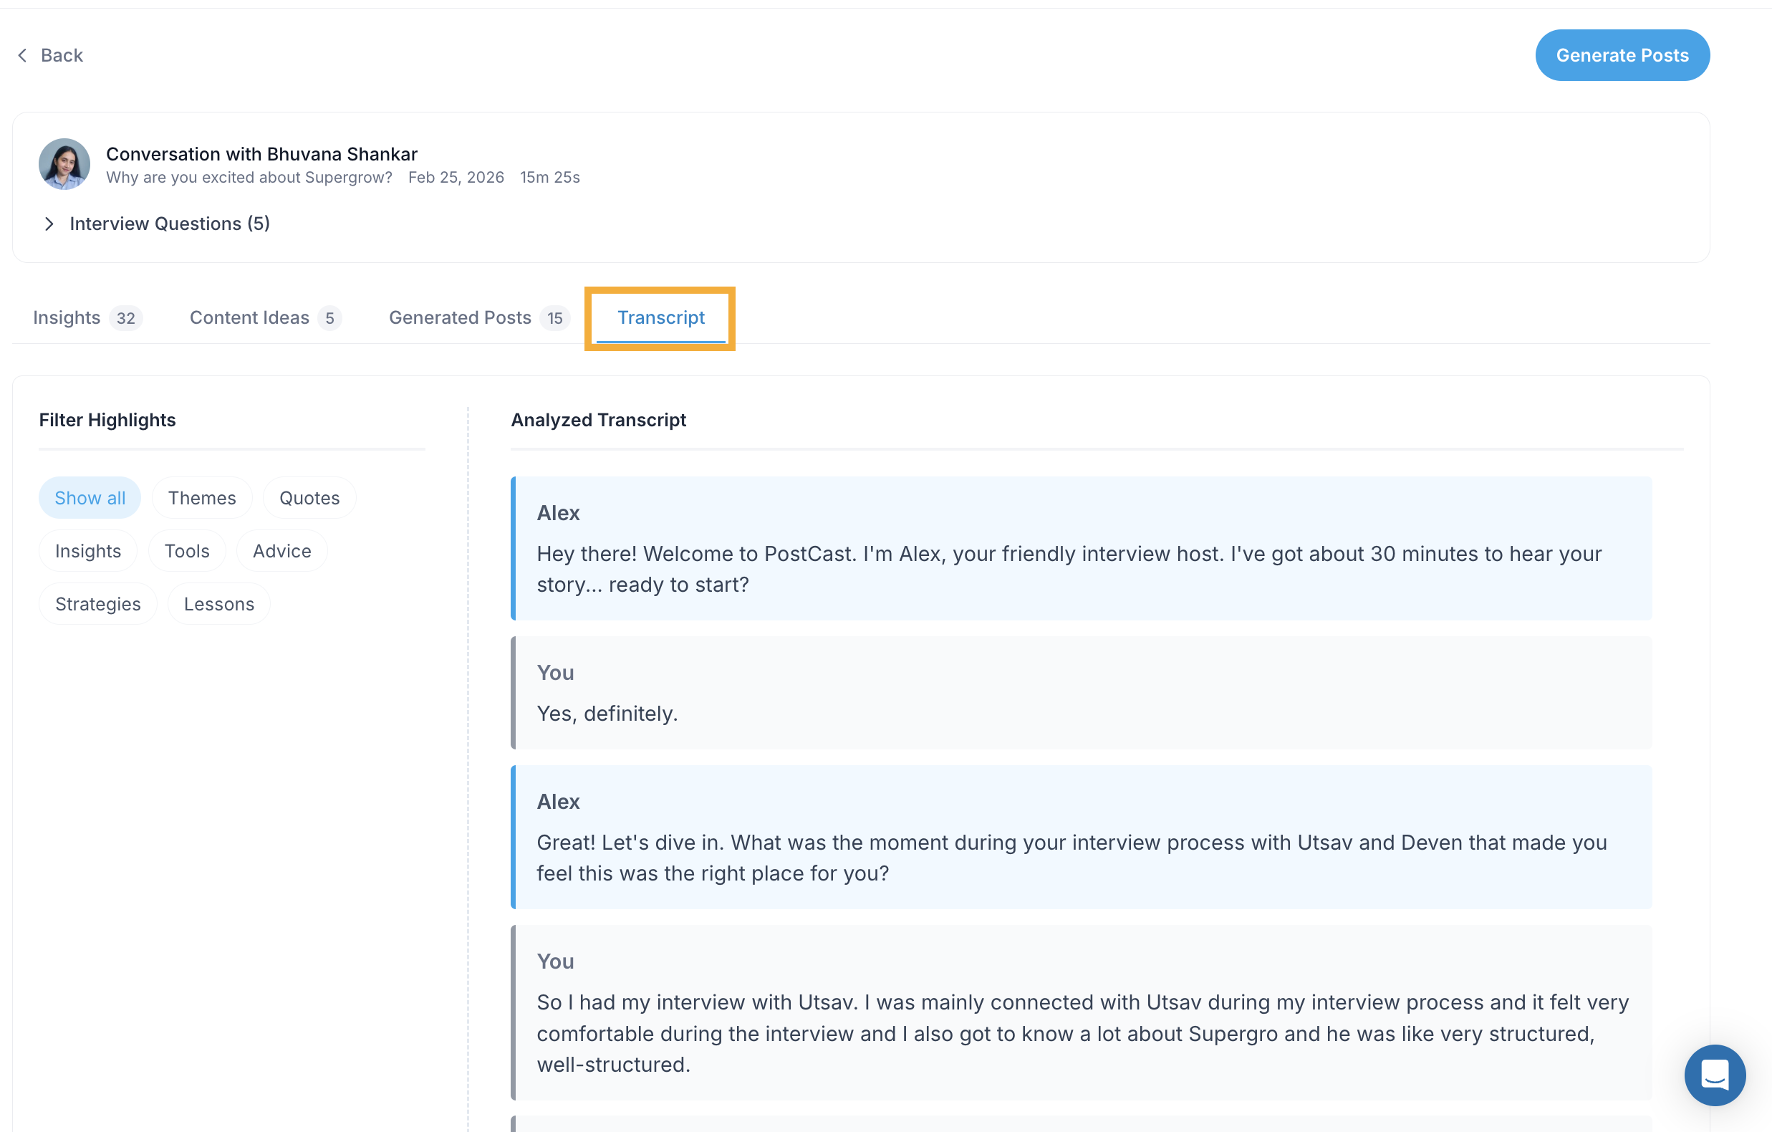
Task: Click the 15m 25s duration
Action: click(x=549, y=178)
